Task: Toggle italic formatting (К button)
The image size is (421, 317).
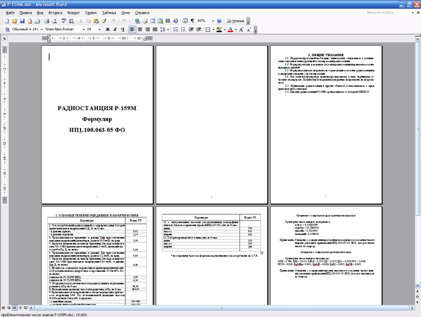Action: coord(115,30)
